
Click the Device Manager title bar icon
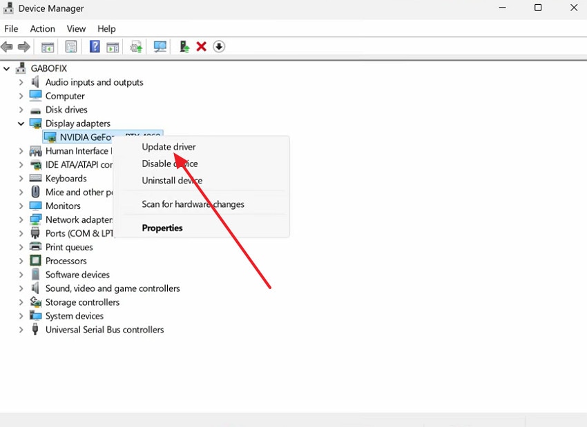point(8,8)
